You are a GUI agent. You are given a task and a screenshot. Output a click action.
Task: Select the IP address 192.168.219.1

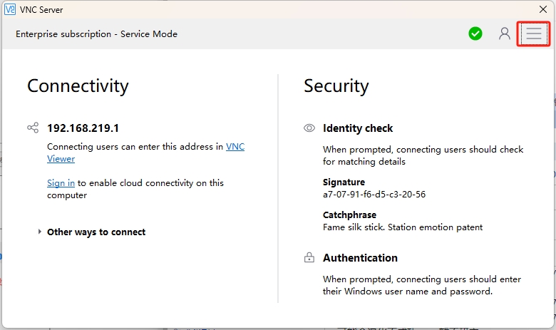(83, 128)
